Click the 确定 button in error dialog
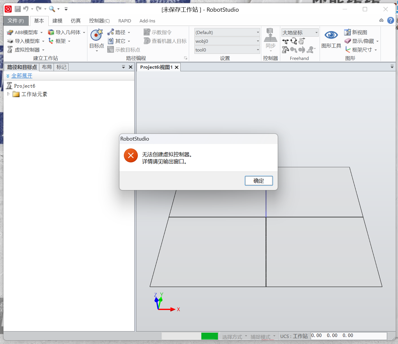Image resolution: width=398 pixels, height=344 pixels. pos(258,181)
